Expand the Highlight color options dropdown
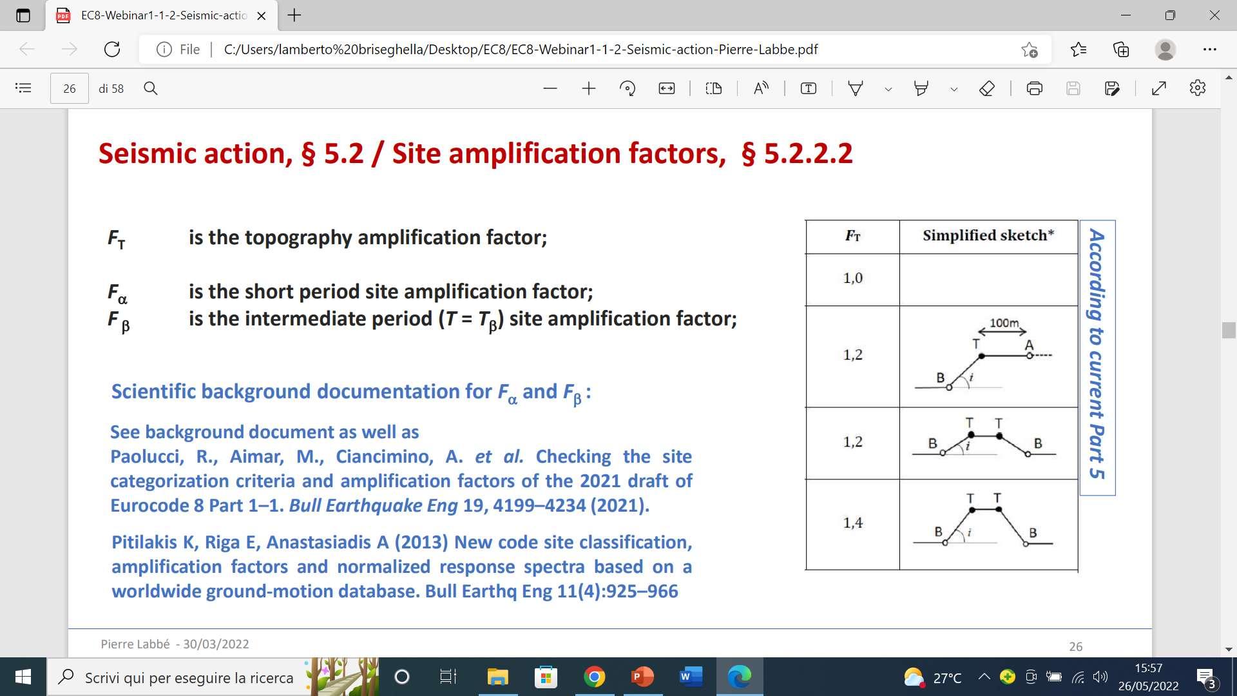1237x696 pixels. pos(954,89)
